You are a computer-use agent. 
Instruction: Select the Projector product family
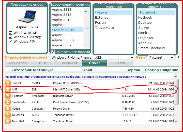(146, 38)
